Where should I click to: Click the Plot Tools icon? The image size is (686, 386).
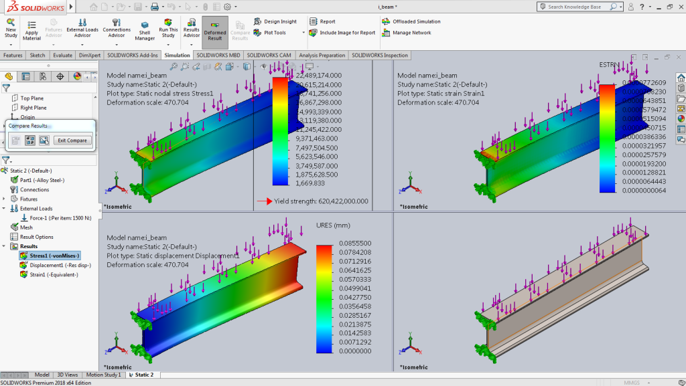coord(259,32)
